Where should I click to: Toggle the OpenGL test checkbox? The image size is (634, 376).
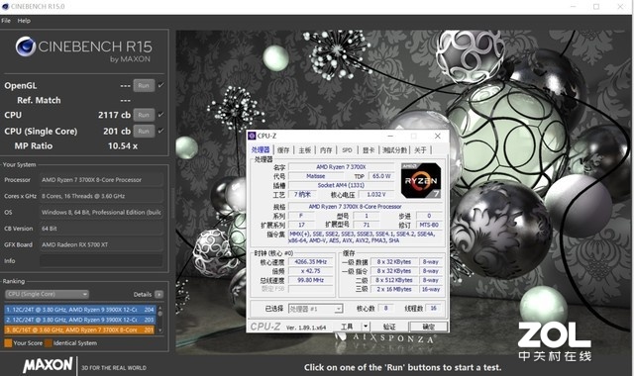click(x=160, y=85)
